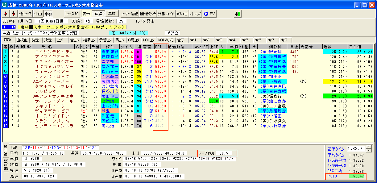Image resolution: width=377 pixels, height=183 pixels.
Task: Click the コーナー位置 button
Action: [x=129, y=14]
